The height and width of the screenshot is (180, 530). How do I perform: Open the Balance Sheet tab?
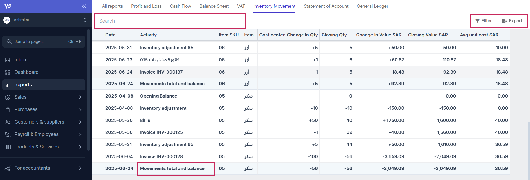pos(214,6)
